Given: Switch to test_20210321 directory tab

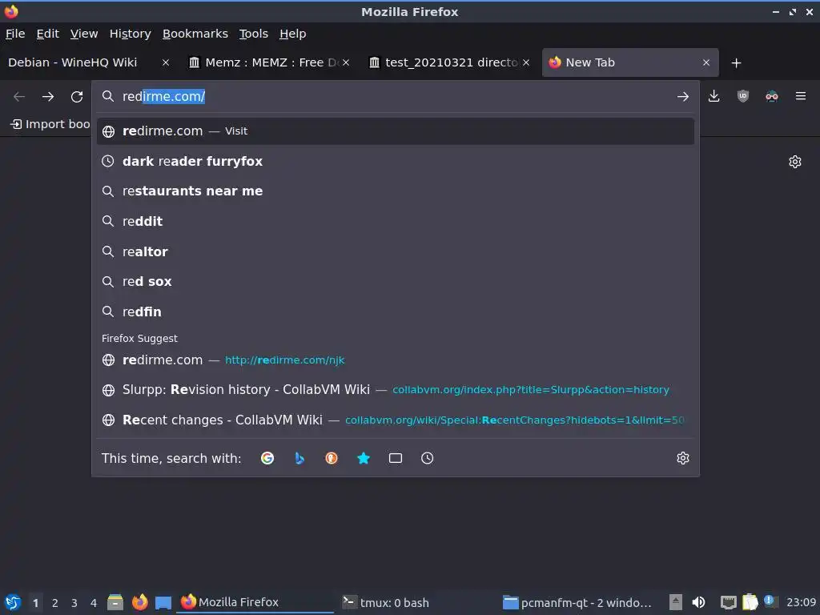Looking at the screenshot, I should pos(449,62).
